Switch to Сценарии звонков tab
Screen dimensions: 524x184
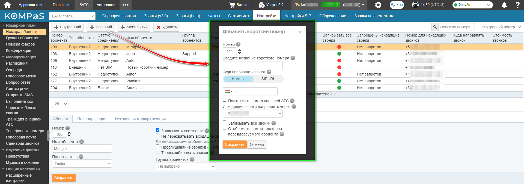pos(119,16)
